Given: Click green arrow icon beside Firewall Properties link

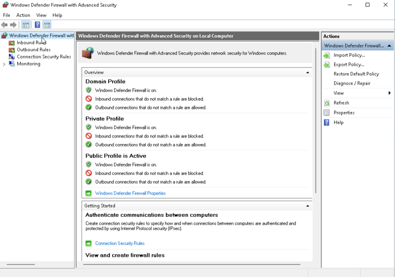Looking at the screenshot, I should [x=88, y=193].
